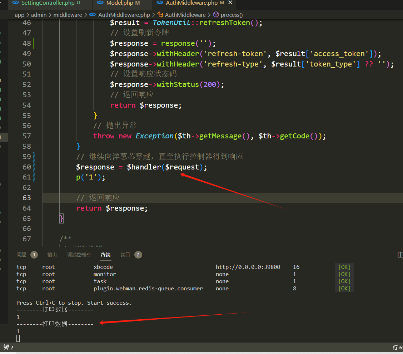Image resolution: width=403 pixels, height=354 pixels.
Task: Toggle the split terminal panel icon
Action: click(x=400, y=255)
